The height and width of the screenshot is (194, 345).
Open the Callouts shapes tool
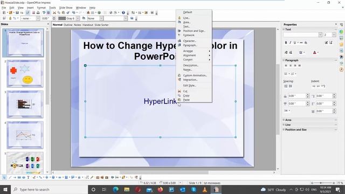coord(73,177)
